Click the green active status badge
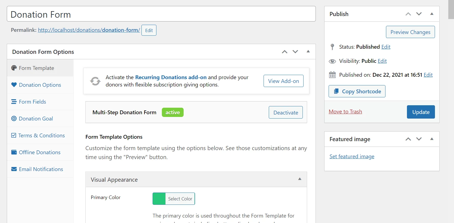This screenshot has height=223, width=454. 173,112
